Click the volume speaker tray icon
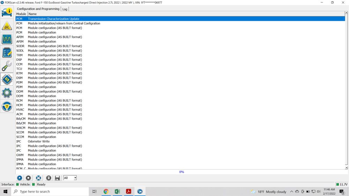The height and width of the screenshot is (196, 349). pos(319,191)
